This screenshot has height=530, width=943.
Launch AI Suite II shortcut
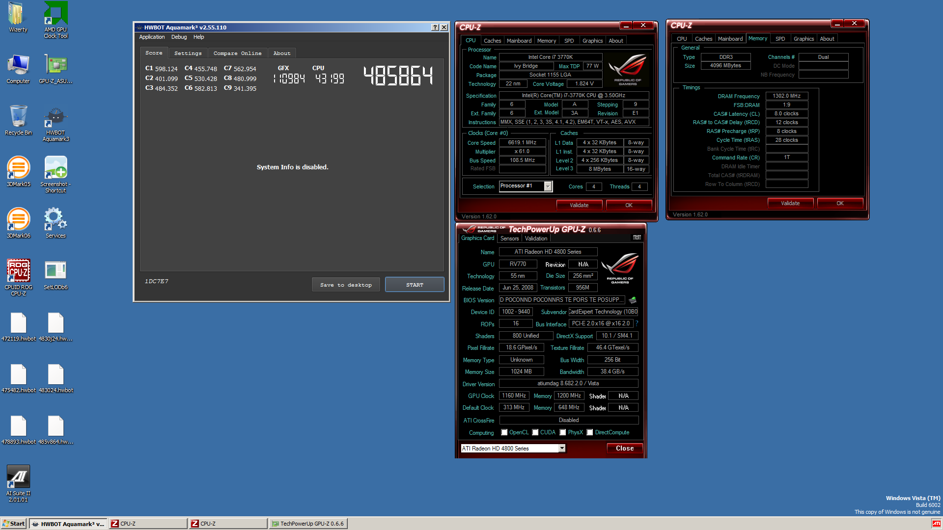coord(18,483)
